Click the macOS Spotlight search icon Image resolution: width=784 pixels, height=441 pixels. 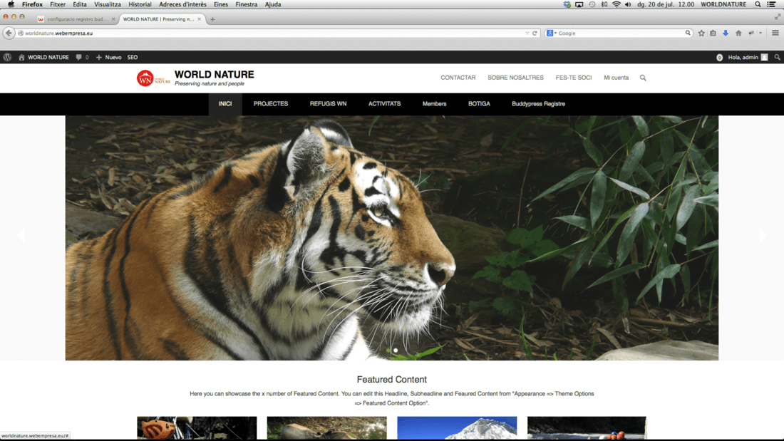tap(758, 4)
